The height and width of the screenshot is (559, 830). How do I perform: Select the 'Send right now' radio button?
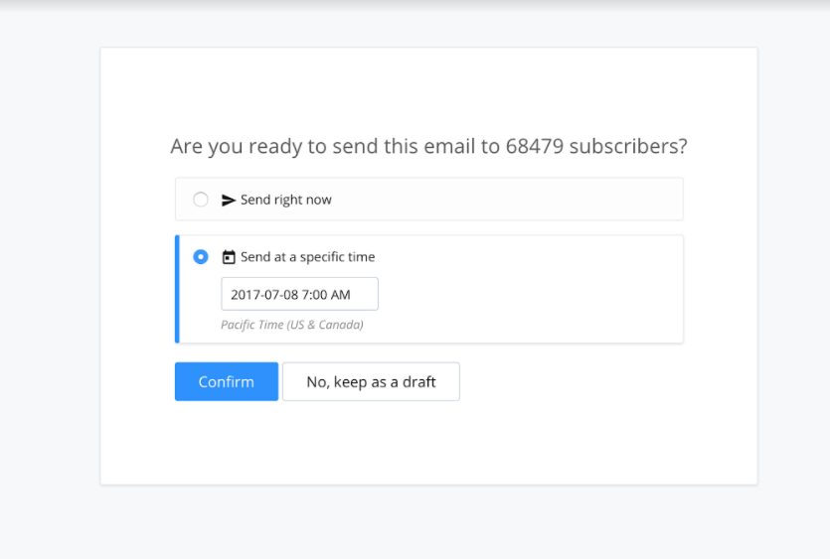point(201,200)
